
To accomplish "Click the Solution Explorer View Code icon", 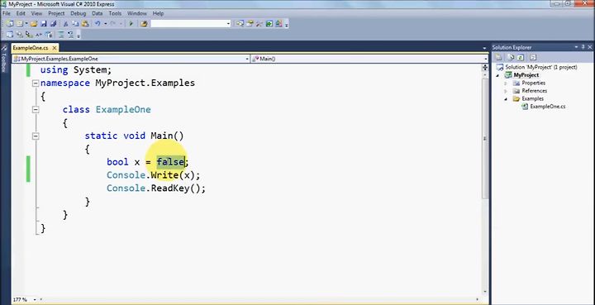I will pos(533,57).
